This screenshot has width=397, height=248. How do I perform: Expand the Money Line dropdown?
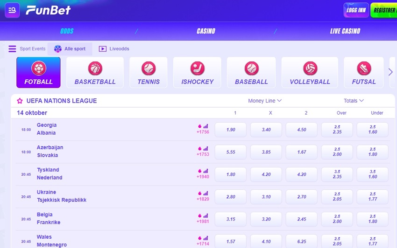[265, 101]
